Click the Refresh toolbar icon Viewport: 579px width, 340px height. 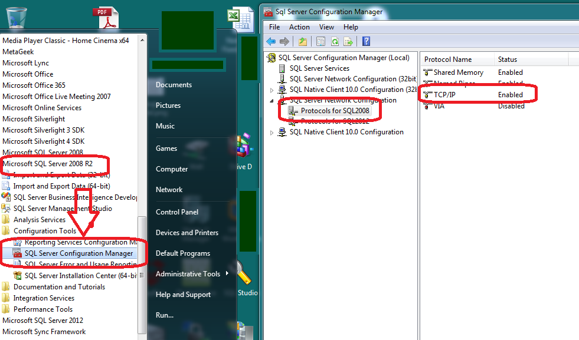coord(335,42)
